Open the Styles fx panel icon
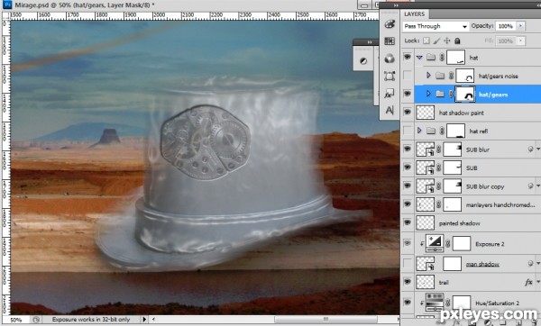 [390, 94]
